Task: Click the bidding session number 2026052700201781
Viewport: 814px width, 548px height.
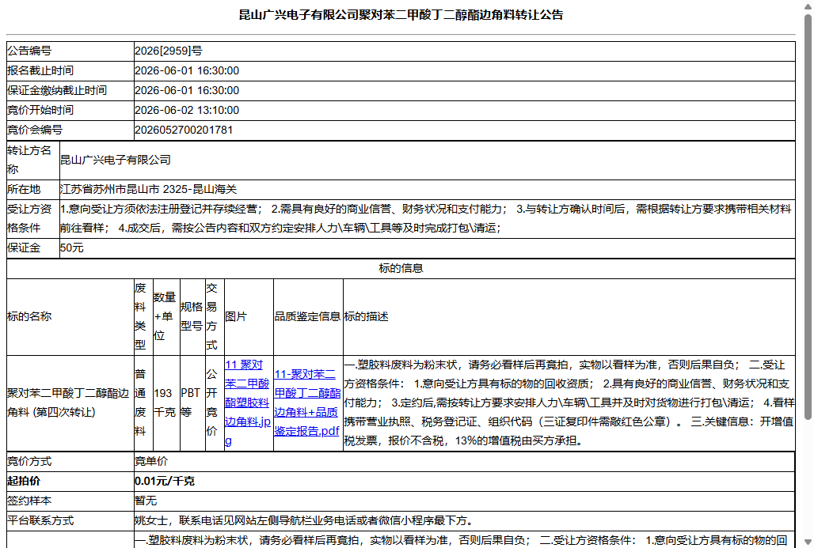Action: click(184, 130)
